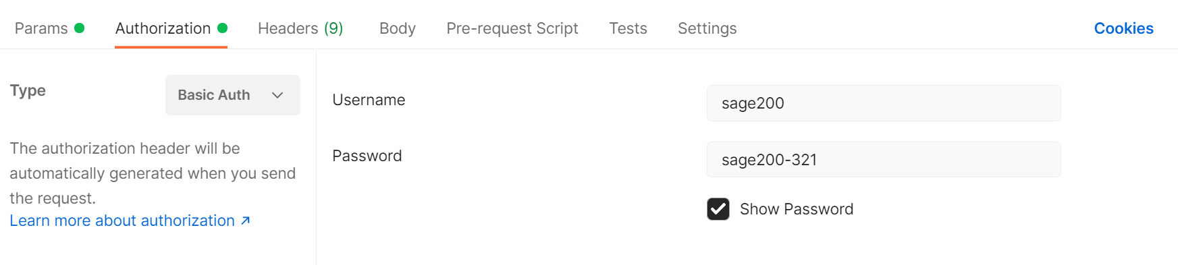Expand the Basic Auth type dropdown

233,95
